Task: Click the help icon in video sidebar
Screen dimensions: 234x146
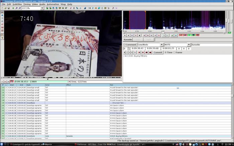Action: pyautogui.click(x=2, y=38)
